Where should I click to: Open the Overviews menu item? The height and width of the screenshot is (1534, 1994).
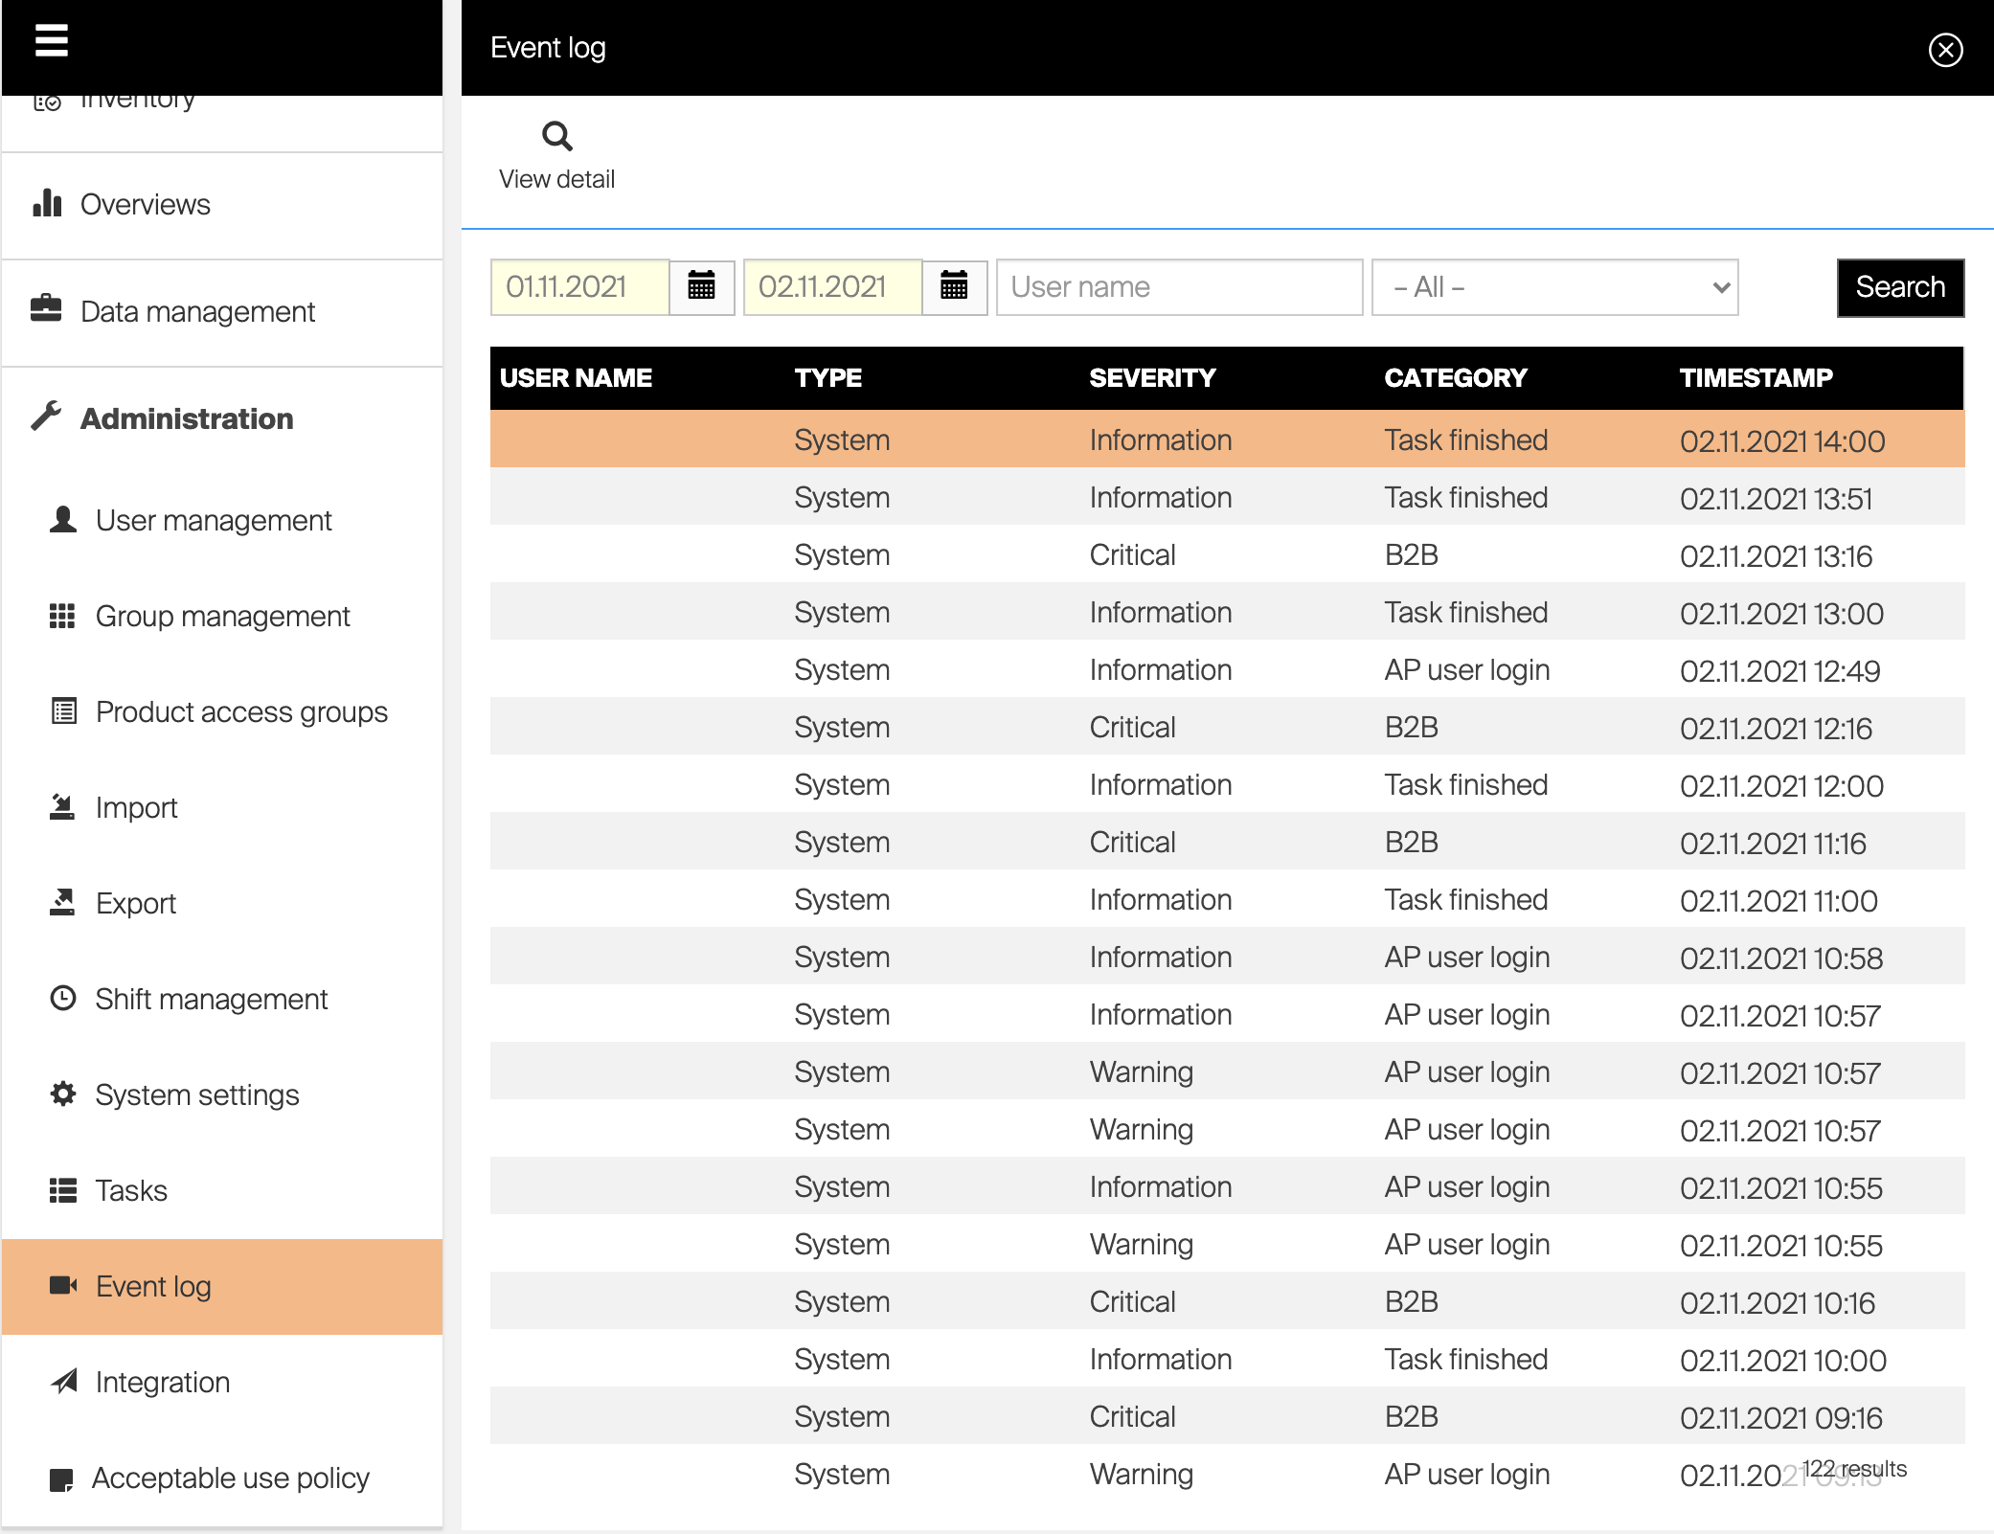pyautogui.click(x=145, y=204)
